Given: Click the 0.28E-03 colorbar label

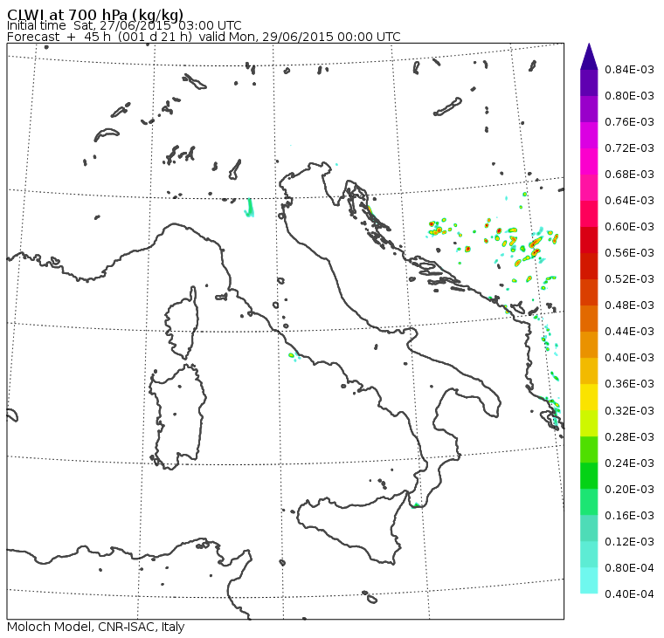Looking at the screenshot, I should click(629, 437).
